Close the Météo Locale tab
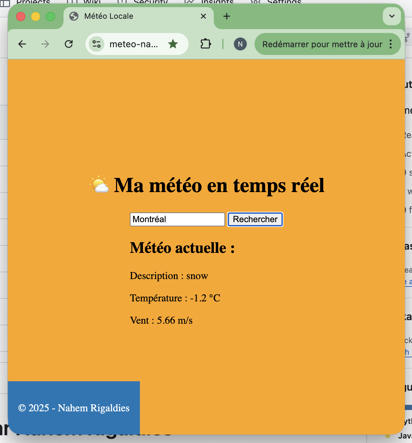Image resolution: width=412 pixels, height=443 pixels. coord(203,16)
